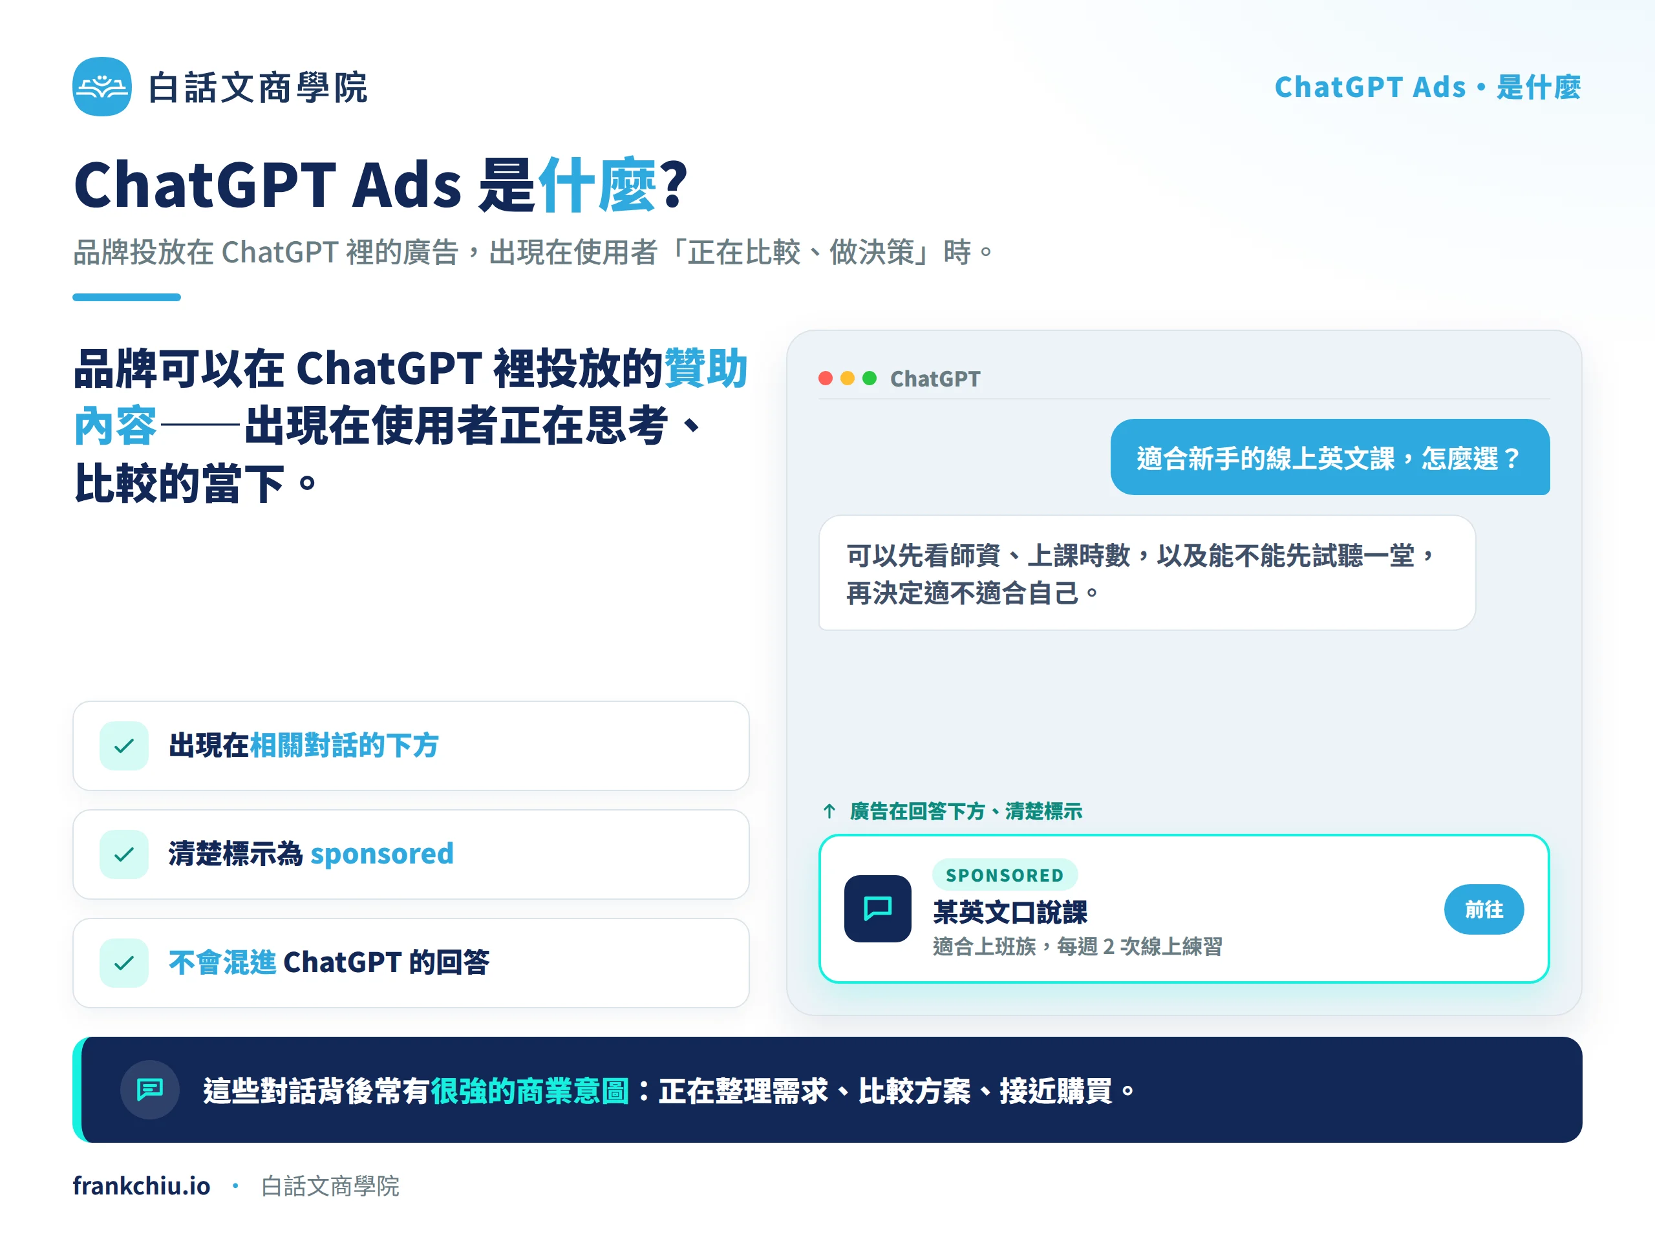Image resolution: width=1655 pixels, height=1241 pixels.
Task: Click the checkmark beside 不會混進 ChatGPT 的回答
Action: point(124,962)
